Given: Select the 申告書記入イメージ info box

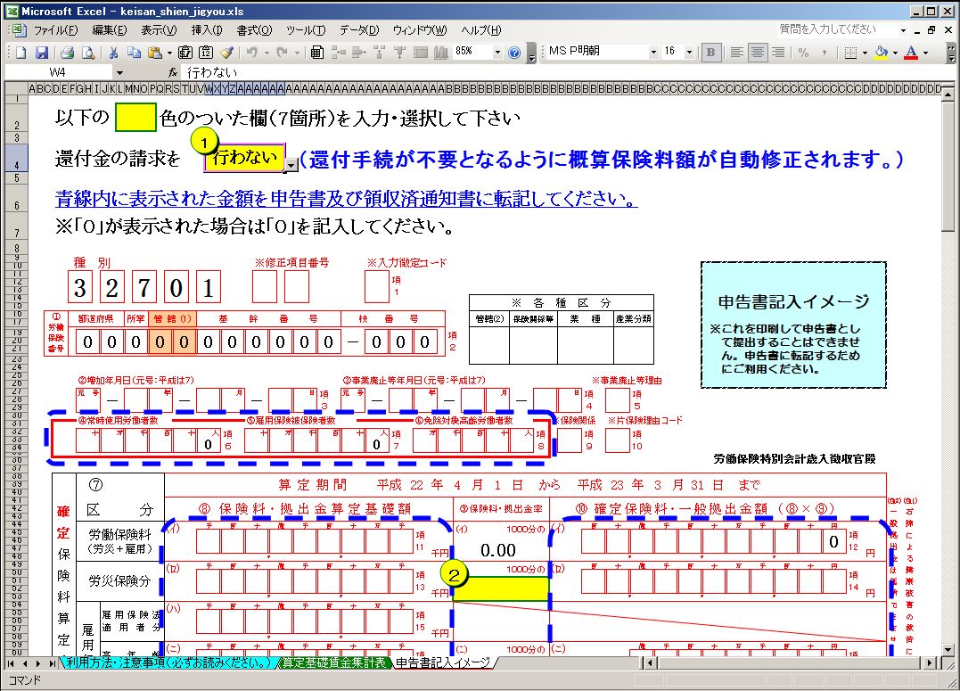Looking at the screenshot, I should tap(793, 325).
